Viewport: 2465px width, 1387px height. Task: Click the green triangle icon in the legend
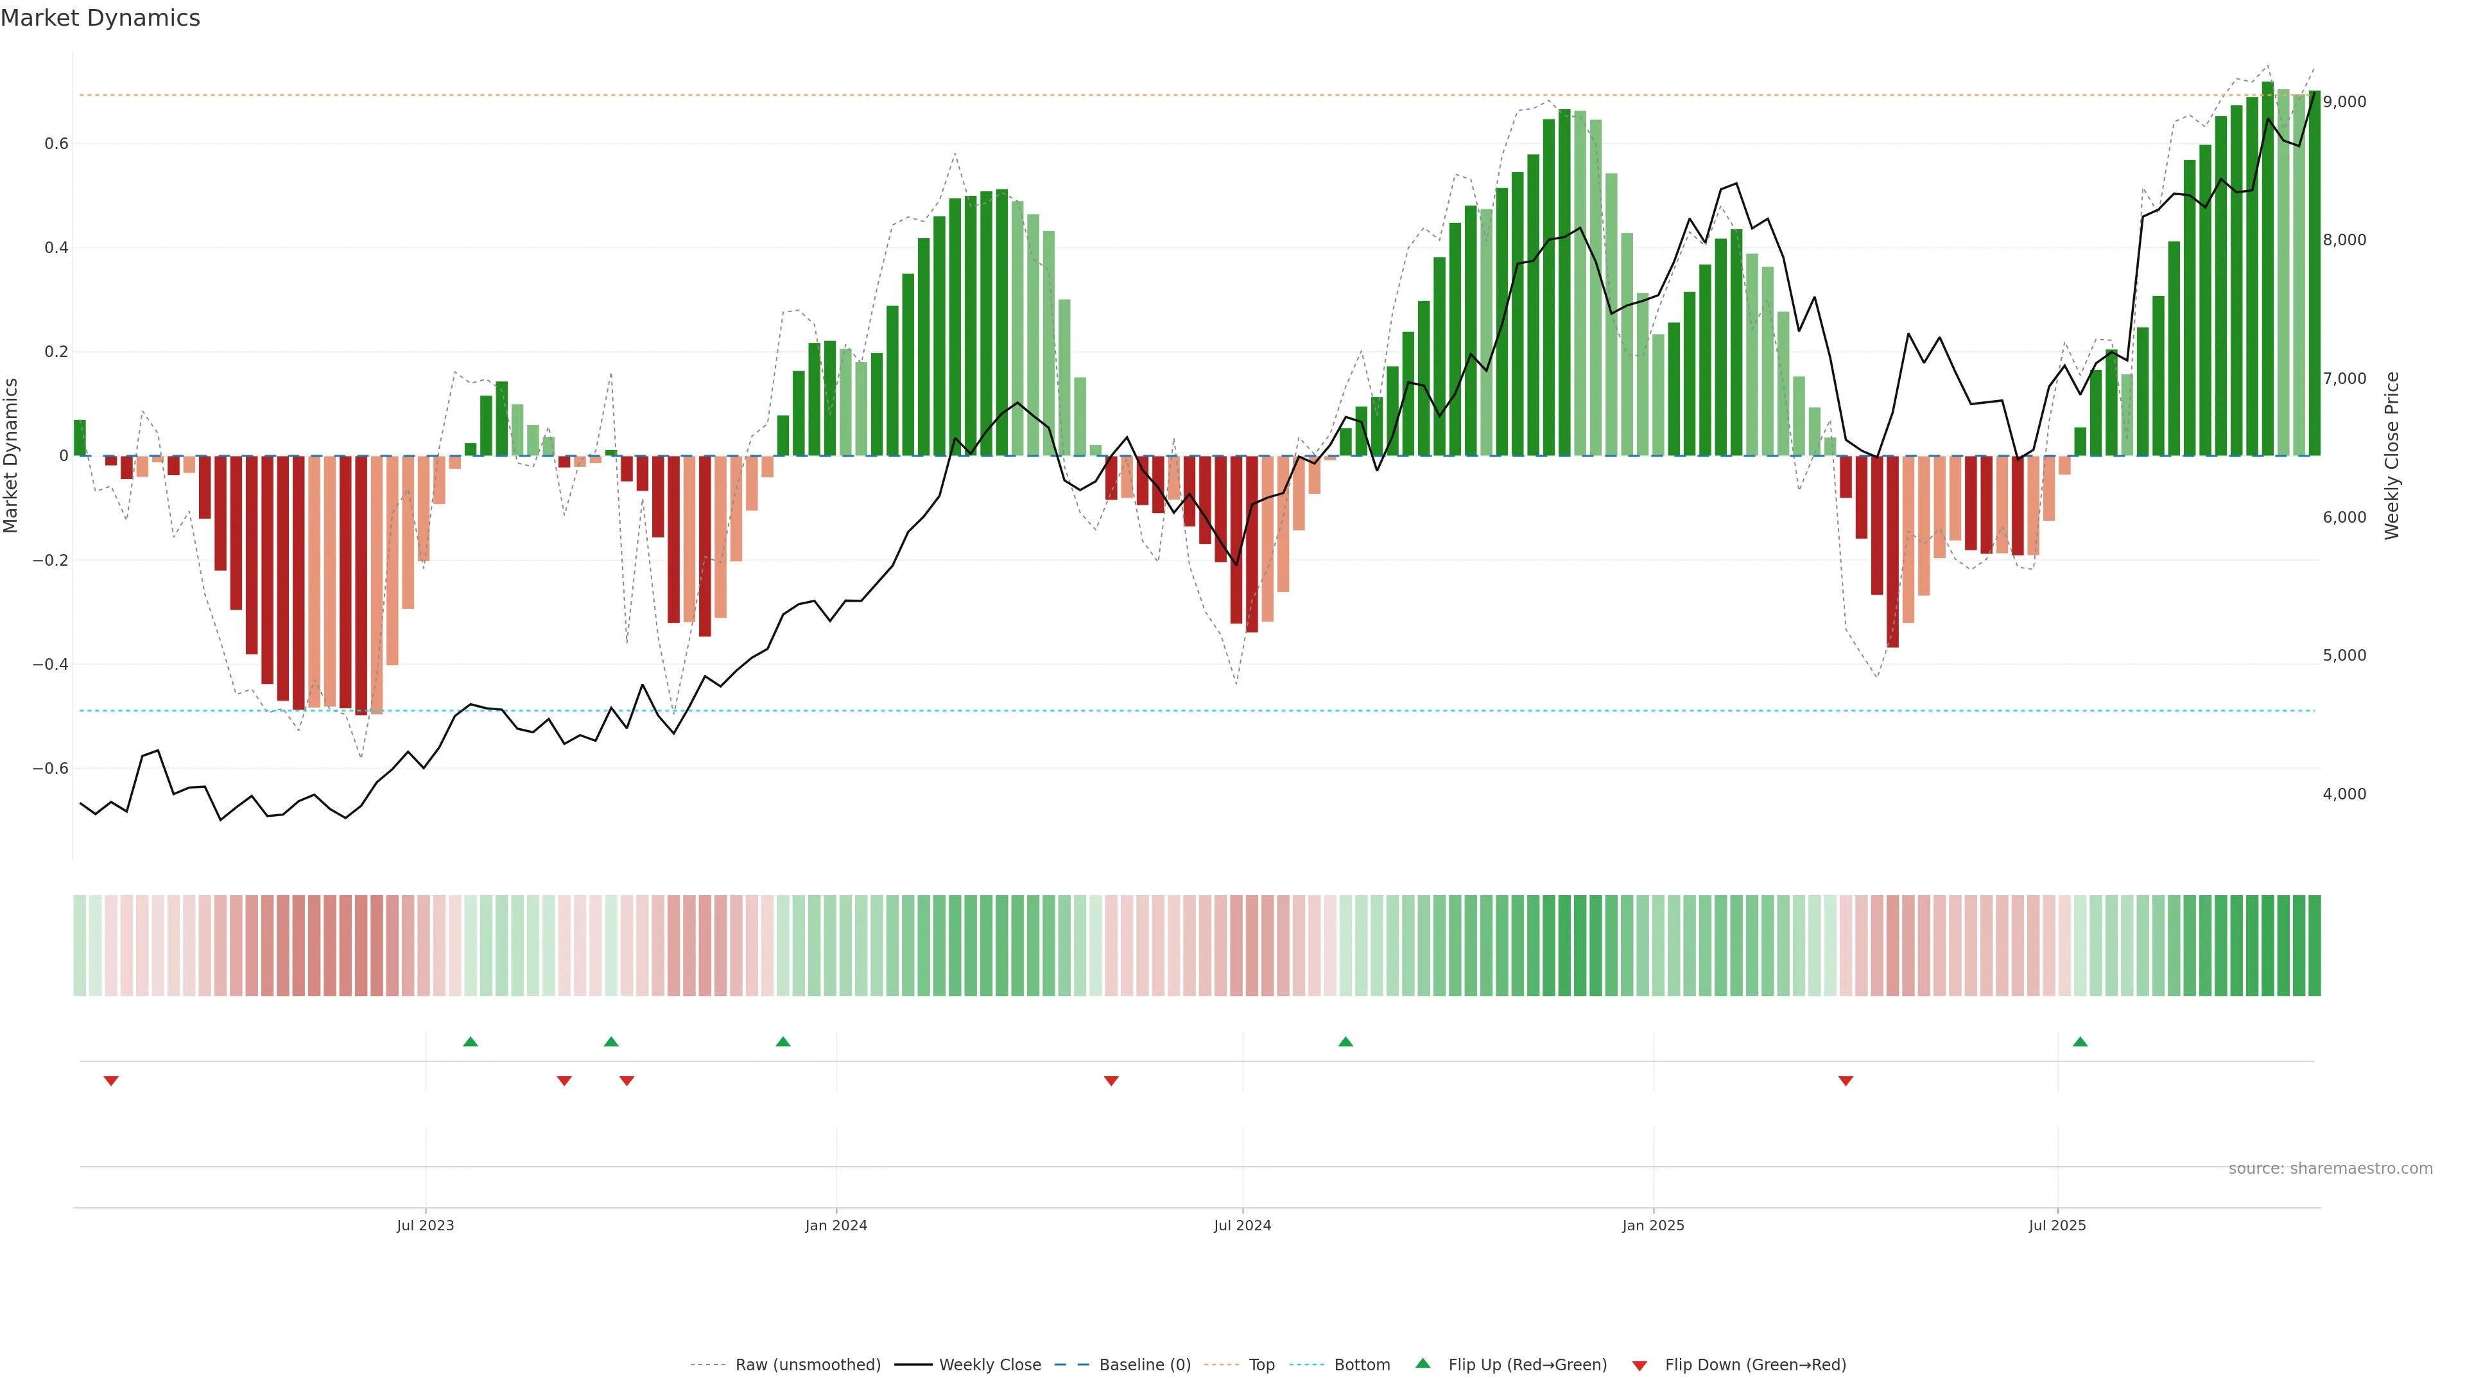1423,1363
